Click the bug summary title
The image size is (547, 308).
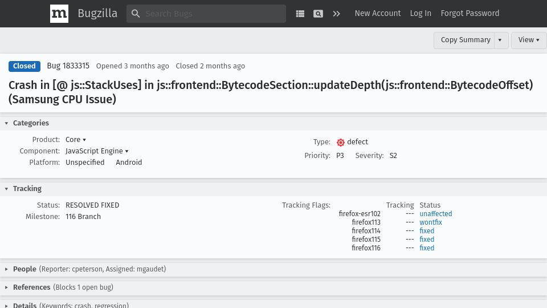click(271, 92)
